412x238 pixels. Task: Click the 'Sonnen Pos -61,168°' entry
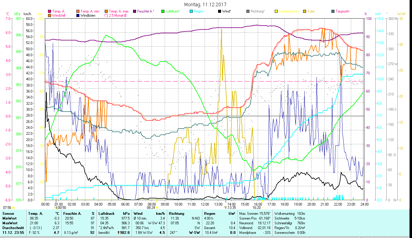point(255,218)
